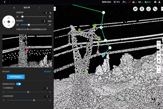The image size is (163, 109).
Task: Toggle the 相机朝向目标点 switch
Action: 19,84
